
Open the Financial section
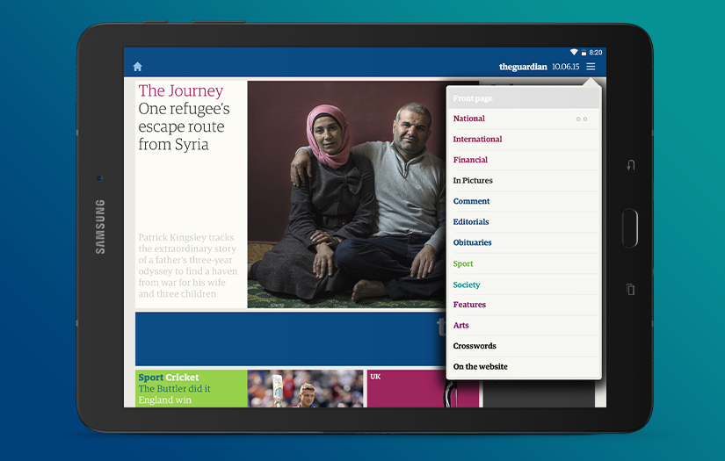click(524, 160)
